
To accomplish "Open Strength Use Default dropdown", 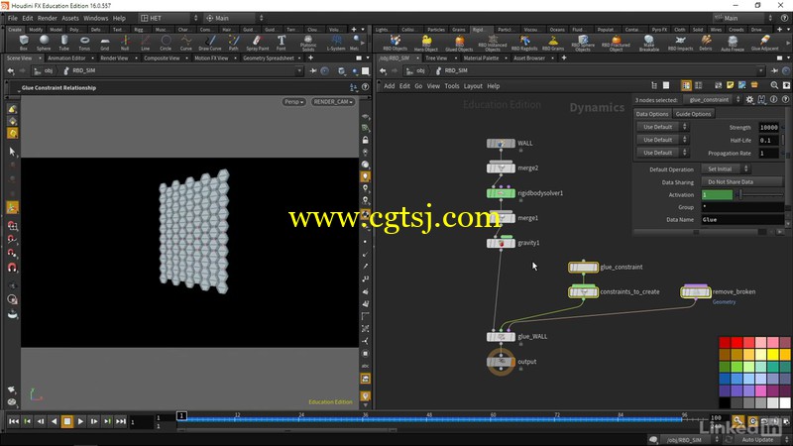I will (662, 127).
